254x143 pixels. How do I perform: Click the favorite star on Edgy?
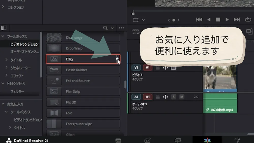coord(117,59)
